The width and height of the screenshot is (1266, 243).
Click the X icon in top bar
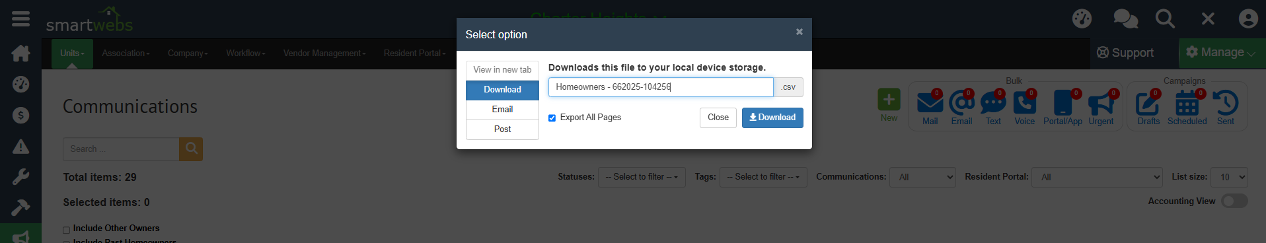pyautogui.click(x=1208, y=18)
